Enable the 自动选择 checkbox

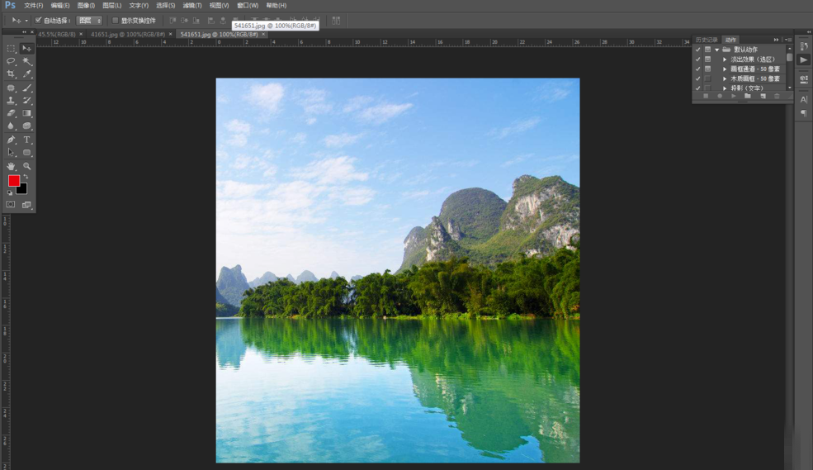coord(38,21)
